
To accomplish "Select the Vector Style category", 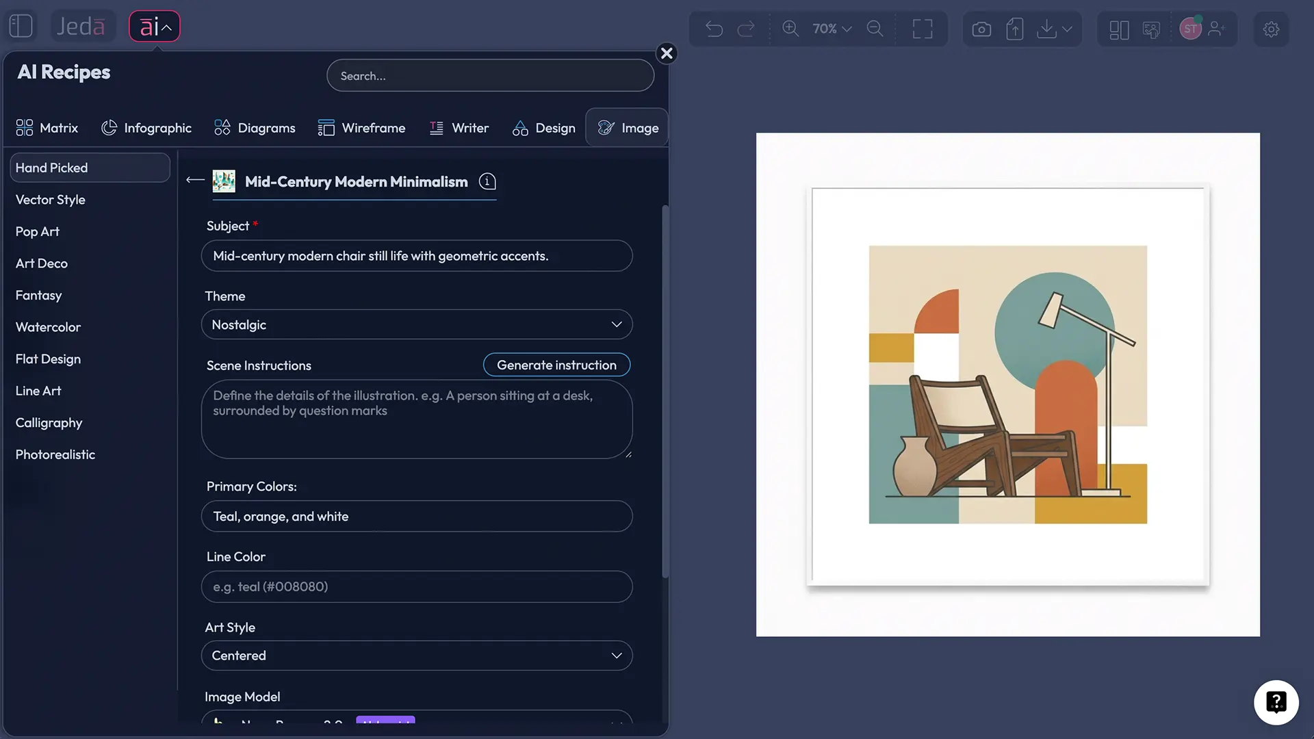I will tap(51, 200).
